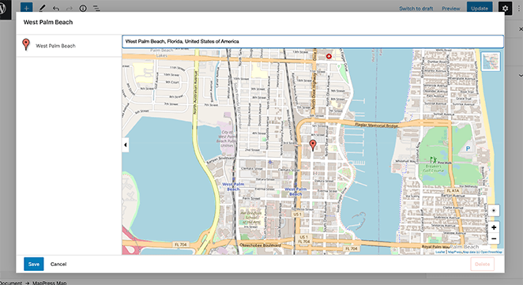Zoom in the map with plus
The width and height of the screenshot is (523, 285).
(x=494, y=227)
